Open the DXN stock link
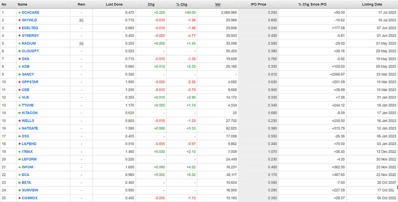398x202 pixels. pyautogui.click(x=25, y=59)
